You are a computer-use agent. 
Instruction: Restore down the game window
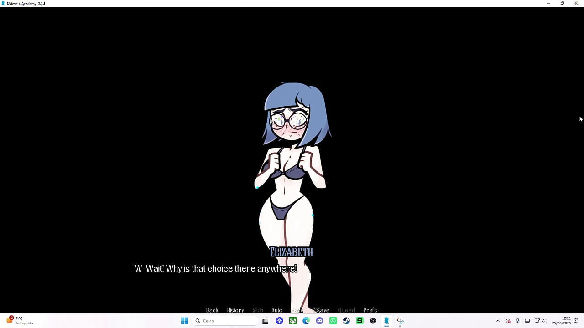point(562,3)
